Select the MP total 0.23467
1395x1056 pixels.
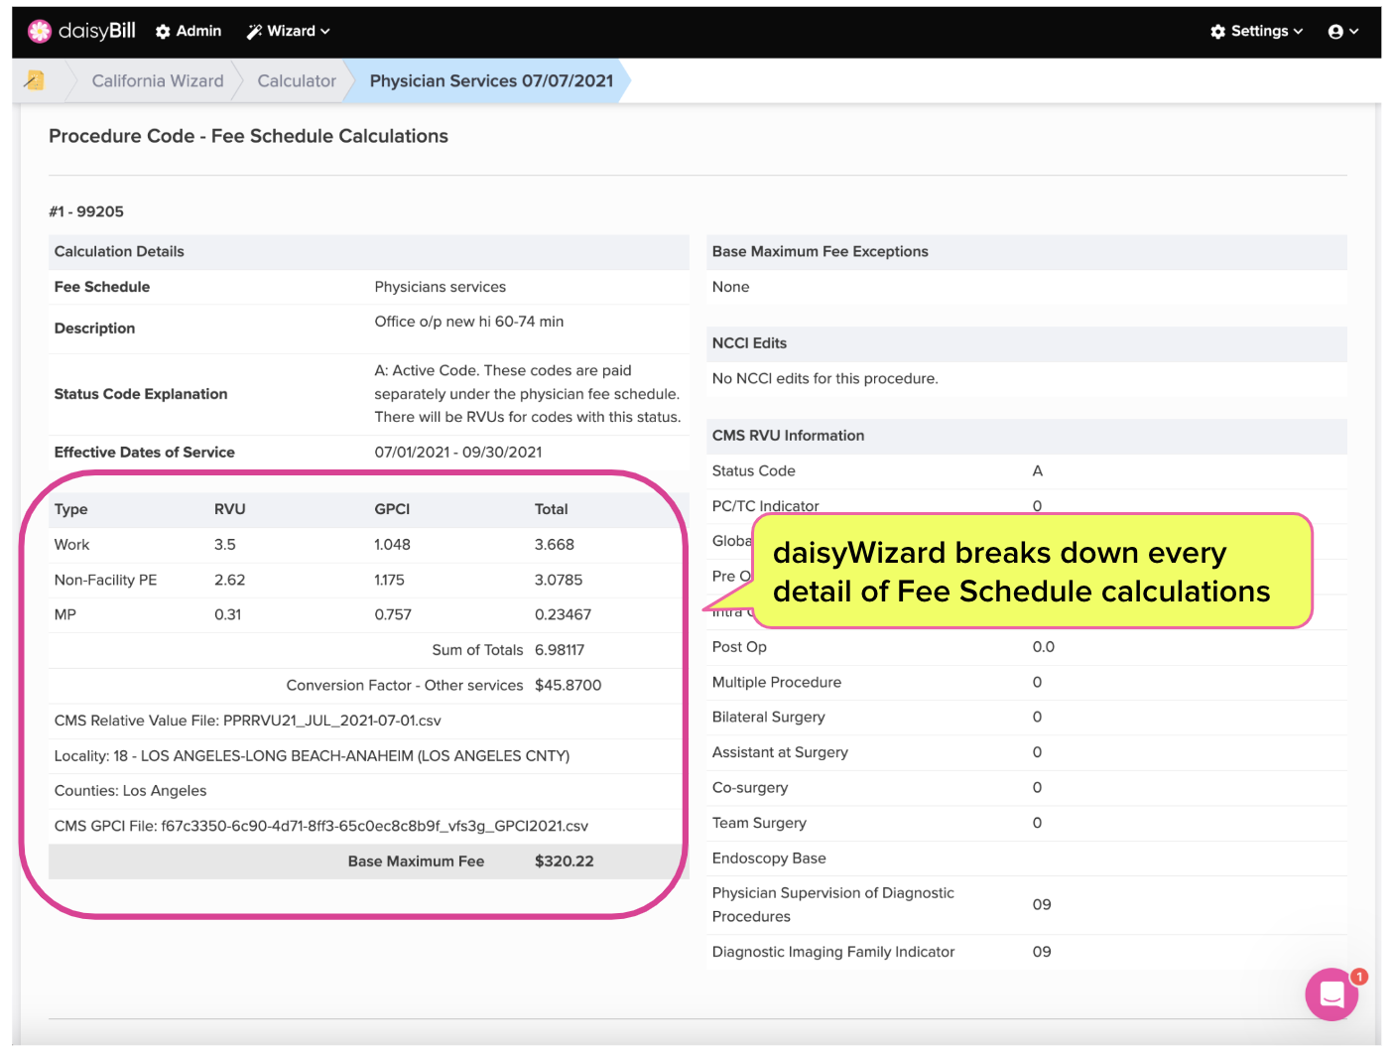(x=563, y=615)
